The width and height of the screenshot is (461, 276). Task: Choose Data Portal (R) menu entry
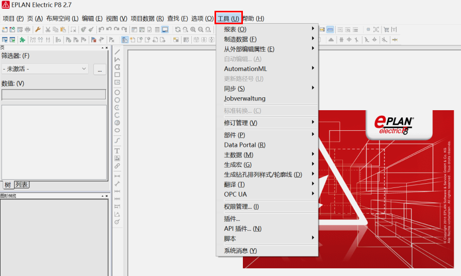(244, 145)
